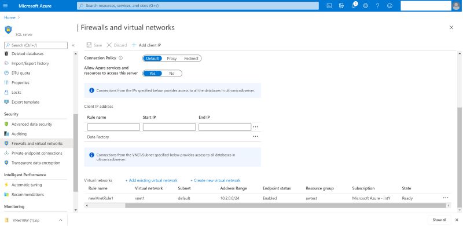Set Allow Azure services to Yes
The image size is (463, 226).
(x=152, y=74)
